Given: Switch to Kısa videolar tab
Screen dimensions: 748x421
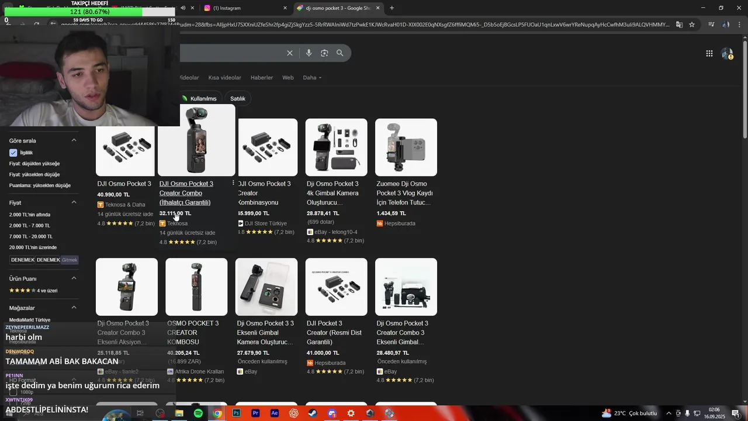Looking at the screenshot, I should 224,78.
